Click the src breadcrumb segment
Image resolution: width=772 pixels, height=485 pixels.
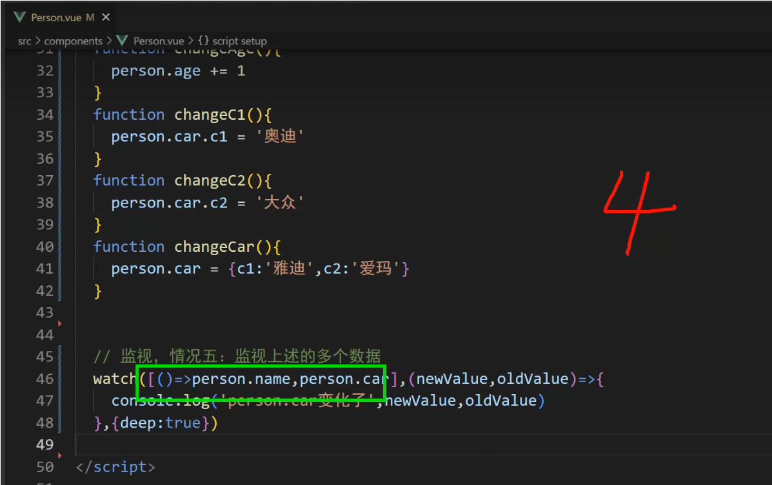click(x=24, y=41)
